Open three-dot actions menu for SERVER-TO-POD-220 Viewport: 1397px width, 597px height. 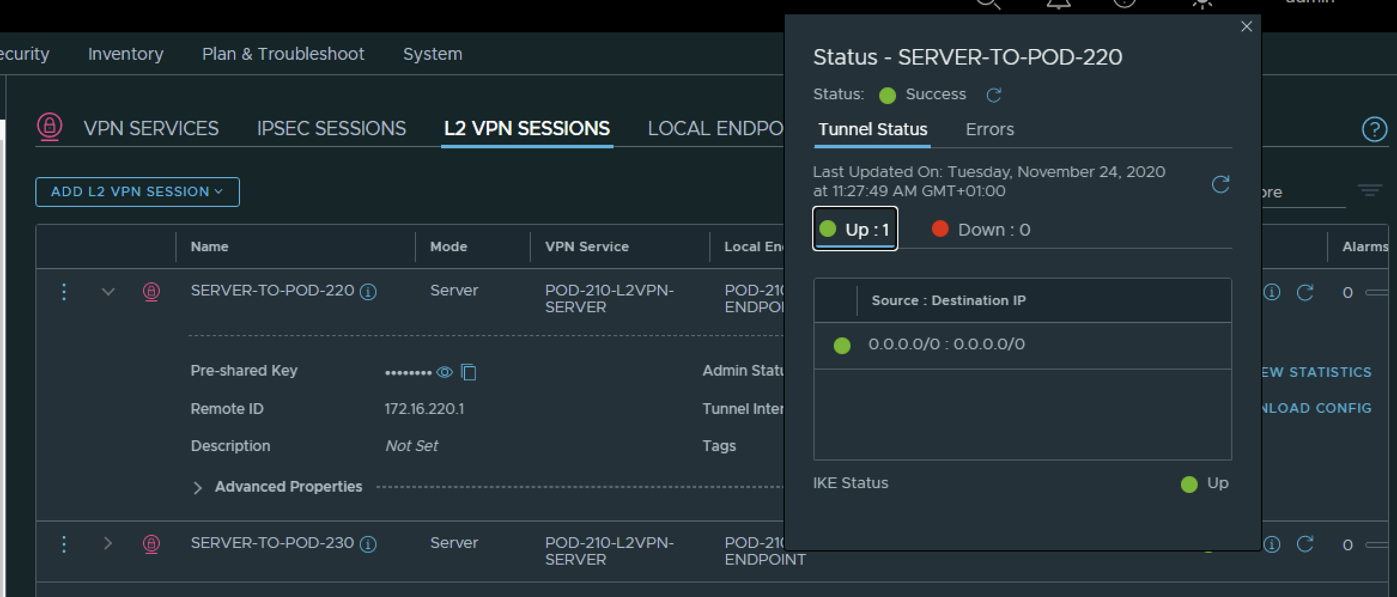click(x=64, y=292)
